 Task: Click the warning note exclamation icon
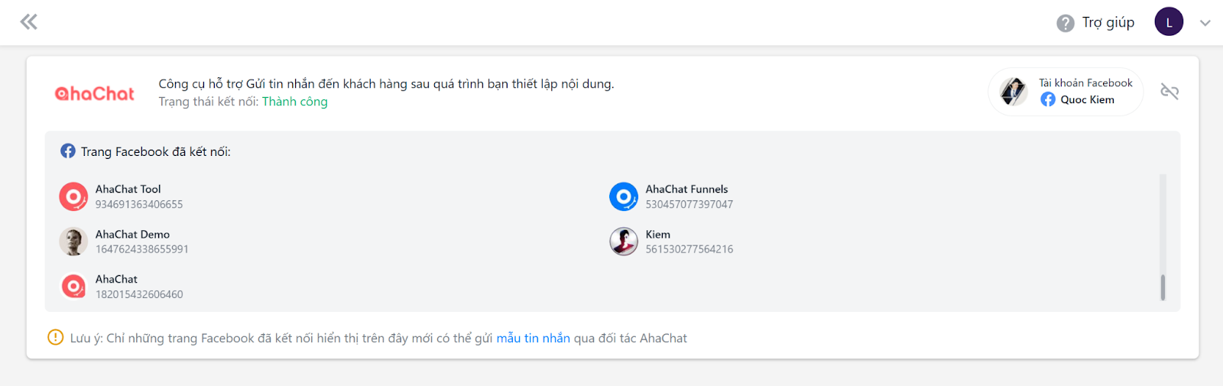(x=56, y=337)
